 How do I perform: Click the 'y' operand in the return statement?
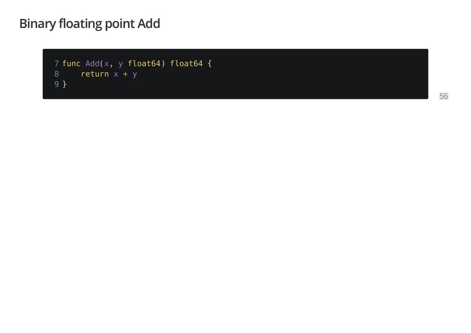[x=135, y=75]
